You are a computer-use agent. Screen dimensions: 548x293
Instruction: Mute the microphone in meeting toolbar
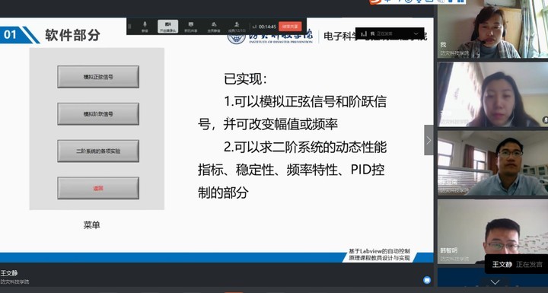pos(145,27)
